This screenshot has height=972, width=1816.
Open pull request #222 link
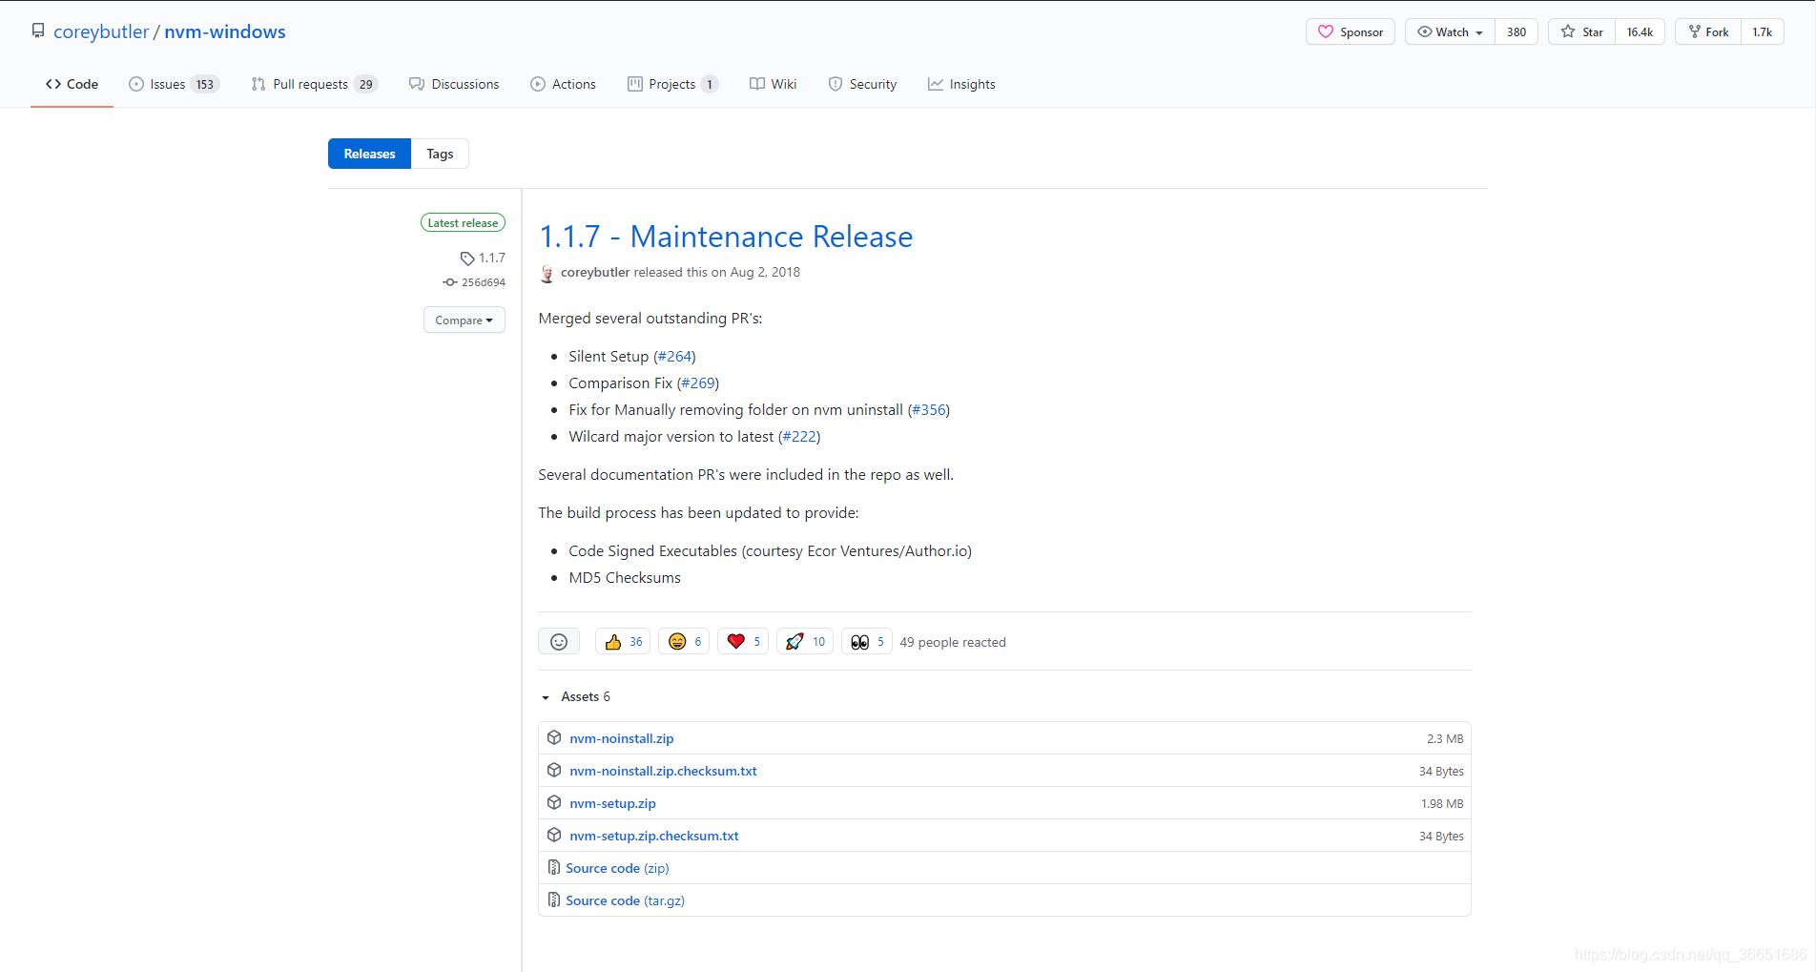pyautogui.click(x=799, y=436)
